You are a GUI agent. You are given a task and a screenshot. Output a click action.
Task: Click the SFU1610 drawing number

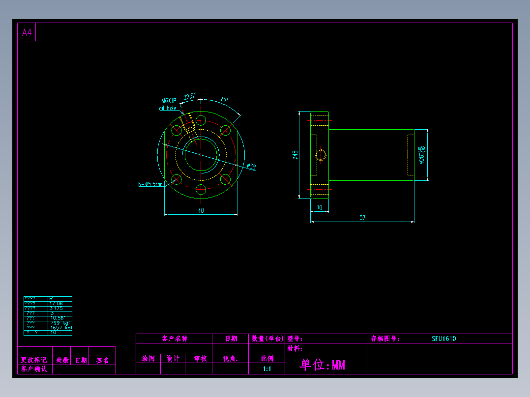(x=444, y=339)
